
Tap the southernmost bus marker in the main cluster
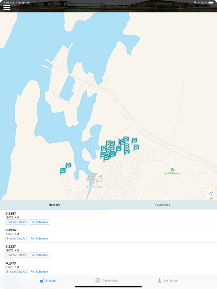[106, 158]
